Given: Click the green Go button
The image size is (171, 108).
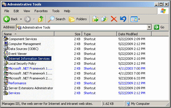Looking at the screenshot, I should (x=159, y=27).
